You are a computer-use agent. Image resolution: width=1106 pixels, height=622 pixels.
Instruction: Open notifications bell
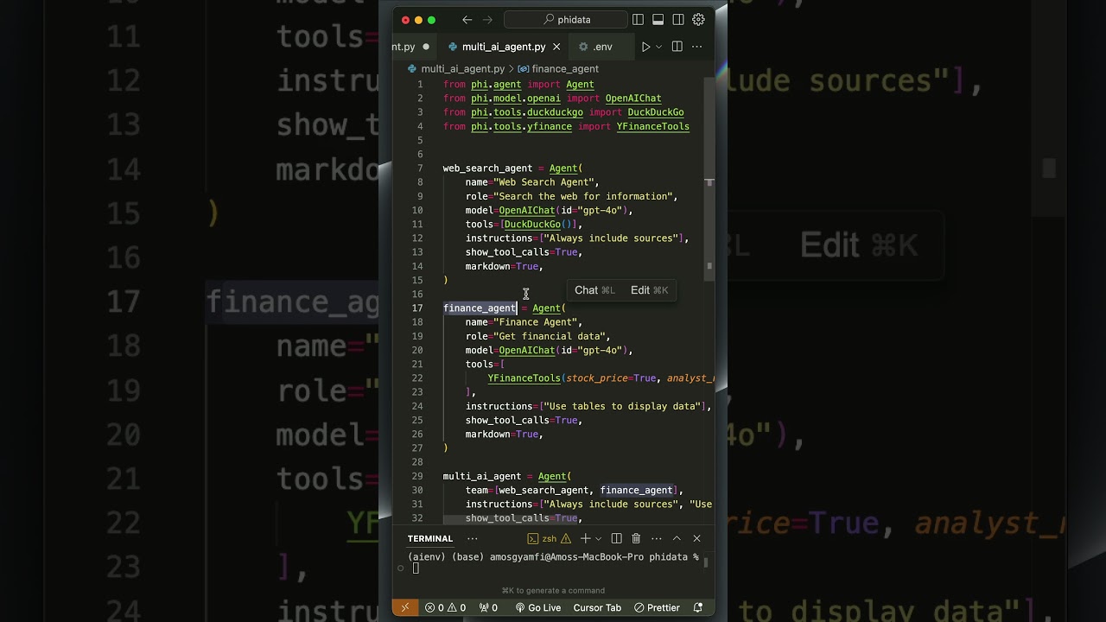click(x=698, y=607)
